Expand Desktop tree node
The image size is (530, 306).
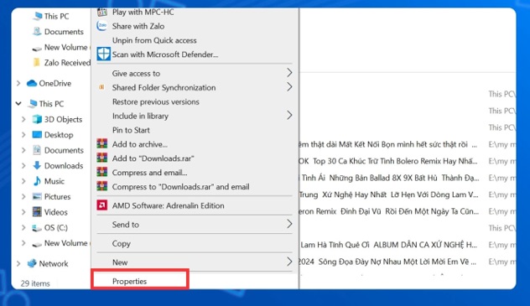(x=23, y=135)
